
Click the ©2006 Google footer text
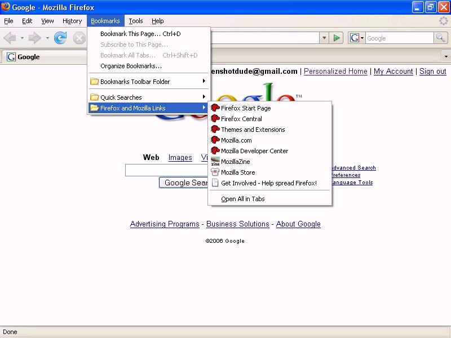[225, 241]
